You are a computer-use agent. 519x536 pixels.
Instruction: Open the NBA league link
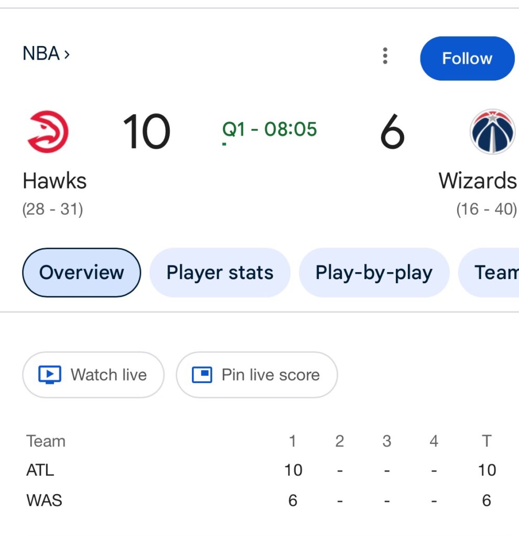(x=41, y=53)
